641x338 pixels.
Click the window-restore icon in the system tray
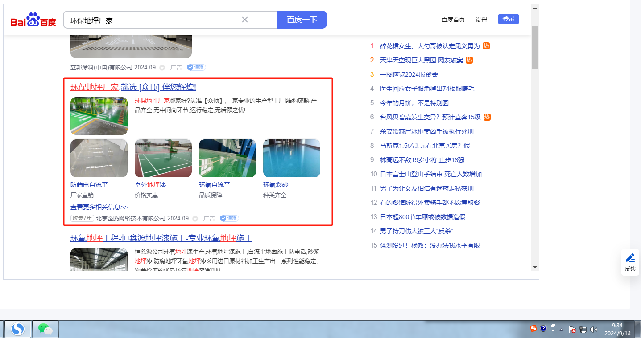tap(553, 326)
